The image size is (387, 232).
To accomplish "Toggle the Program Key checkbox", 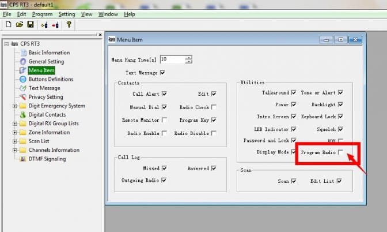I will pos(214,120).
